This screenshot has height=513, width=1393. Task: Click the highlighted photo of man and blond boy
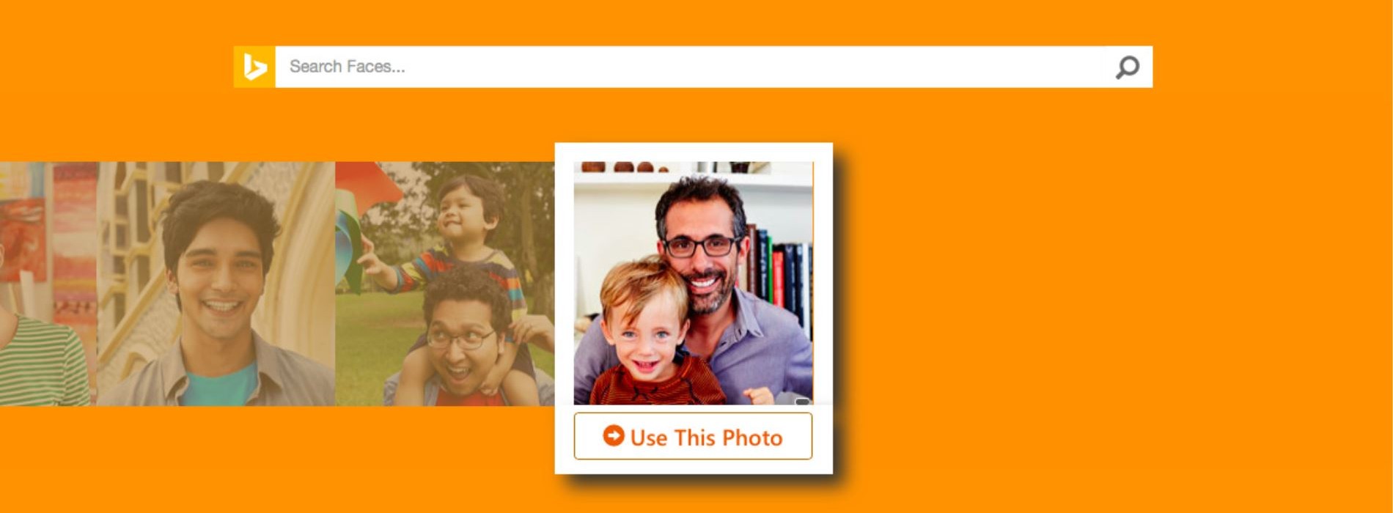694,283
